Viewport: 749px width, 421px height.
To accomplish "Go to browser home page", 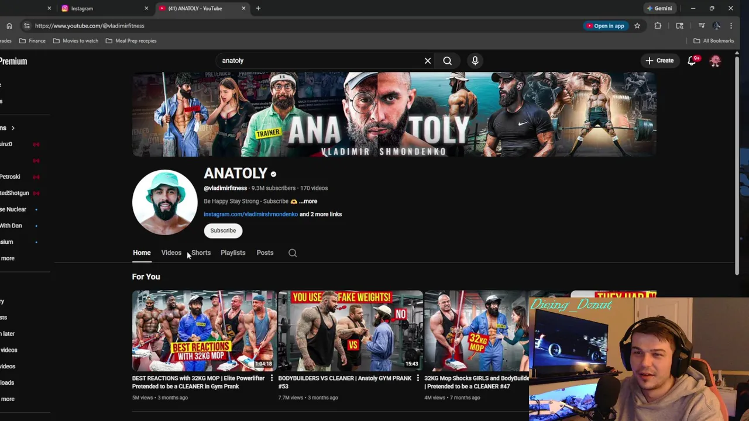I will click(9, 26).
